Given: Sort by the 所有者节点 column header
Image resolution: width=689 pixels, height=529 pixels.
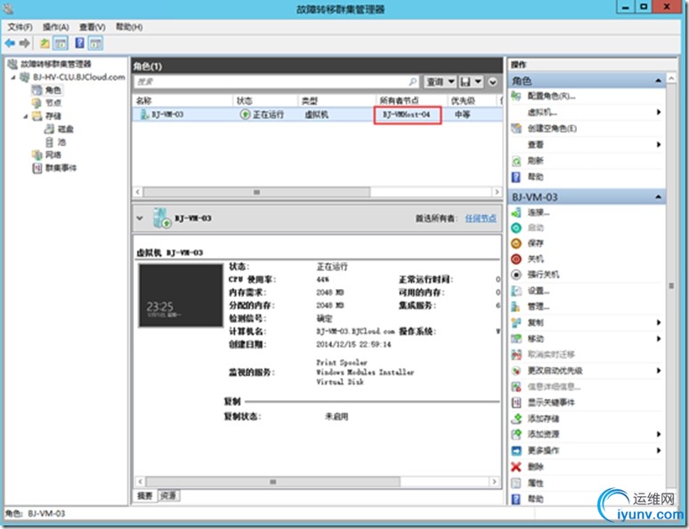Looking at the screenshot, I should 411,100.
